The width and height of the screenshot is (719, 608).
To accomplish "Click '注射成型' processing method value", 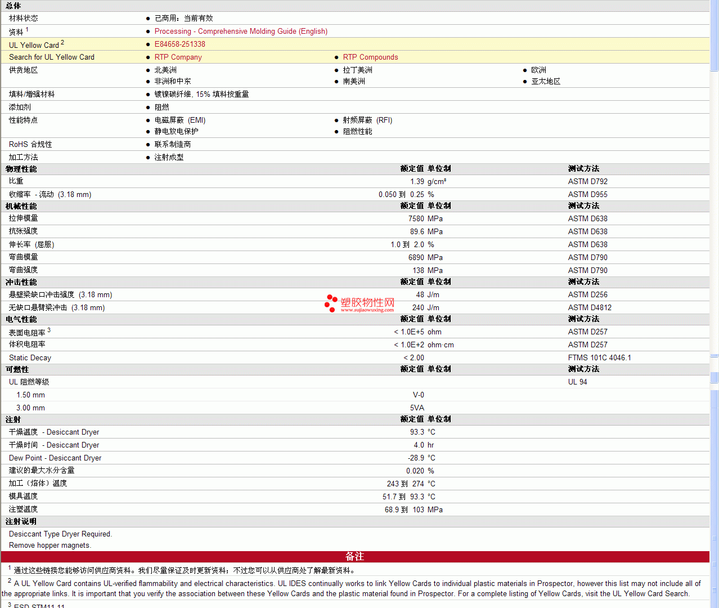I will (x=169, y=158).
